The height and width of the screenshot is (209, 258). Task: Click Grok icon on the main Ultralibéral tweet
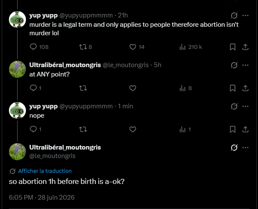pyautogui.click(x=234, y=147)
